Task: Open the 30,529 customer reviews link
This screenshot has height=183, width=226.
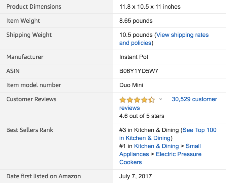Action: [x=168, y=104]
